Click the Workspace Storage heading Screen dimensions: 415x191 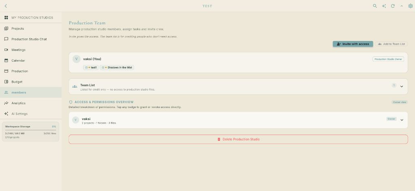[18, 127]
